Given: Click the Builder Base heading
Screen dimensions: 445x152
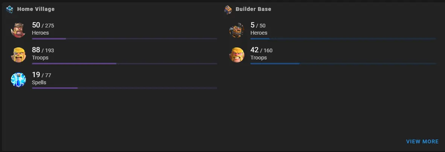Looking at the screenshot, I should (253, 9).
